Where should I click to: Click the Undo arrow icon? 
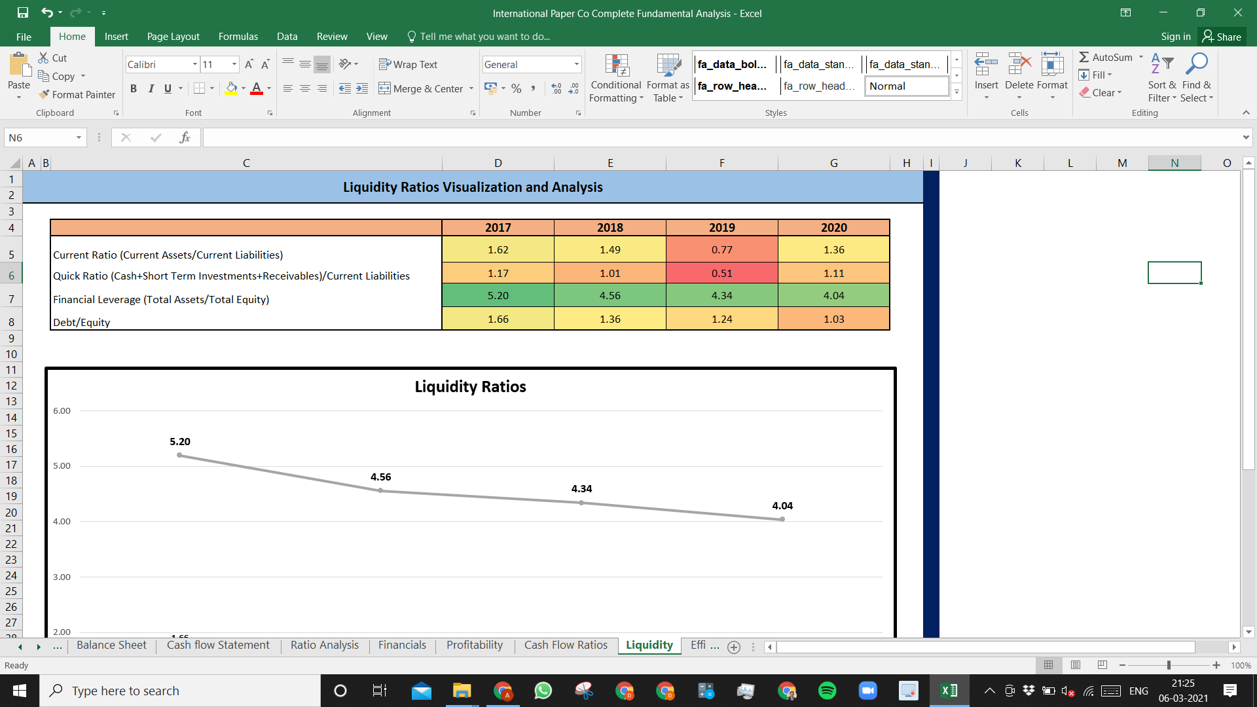coord(46,12)
